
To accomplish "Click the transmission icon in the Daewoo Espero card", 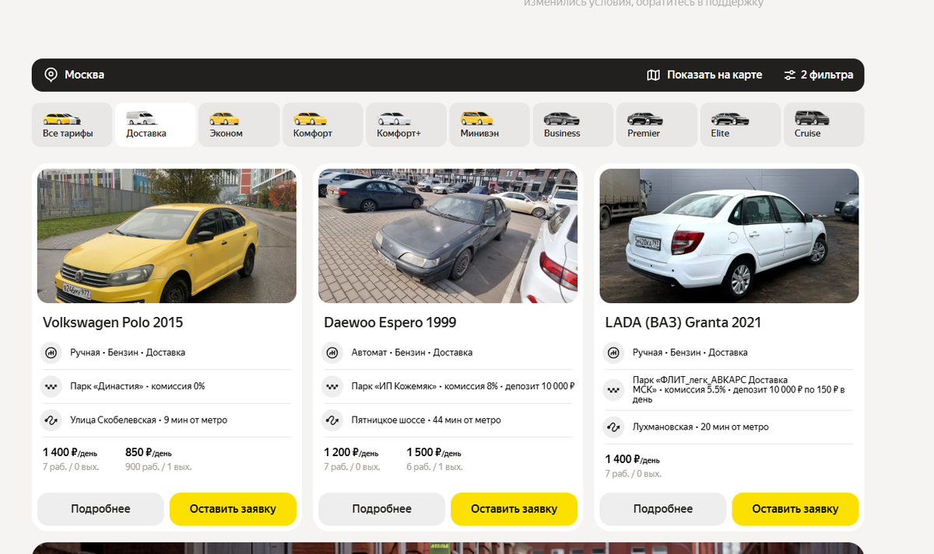I will tap(332, 353).
